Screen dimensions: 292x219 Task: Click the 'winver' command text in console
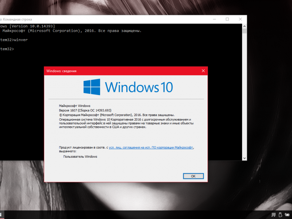pos(21,40)
